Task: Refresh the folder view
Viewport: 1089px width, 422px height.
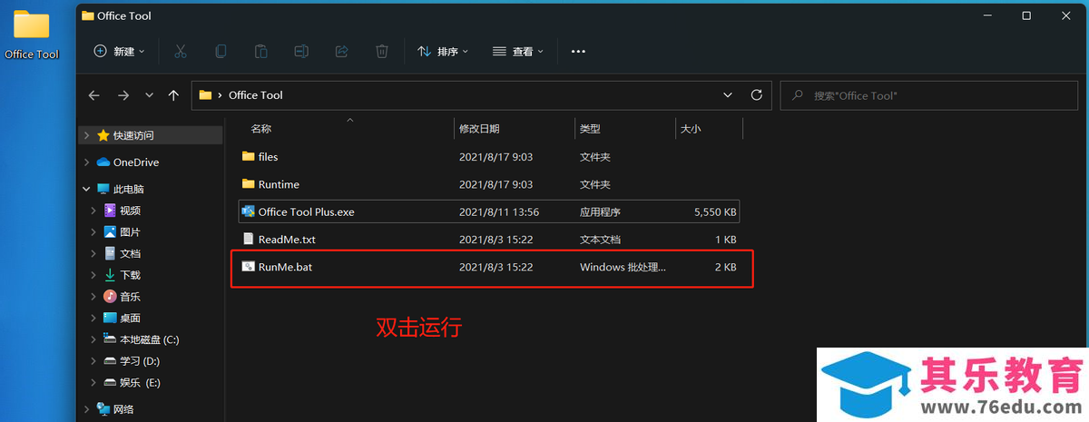Action: [x=757, y=95]
